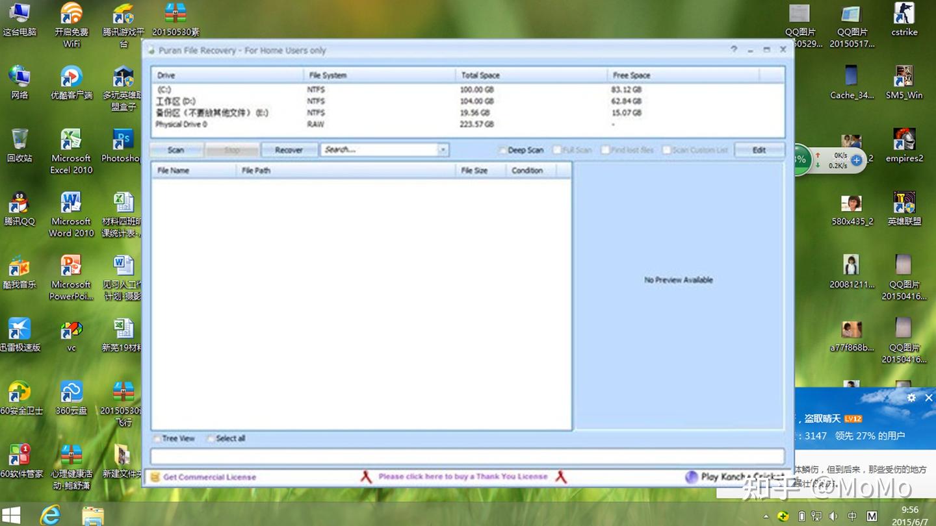The image size is (936, 526).
Task: Enable the Tree View checkbox
Action: point(157,438)
